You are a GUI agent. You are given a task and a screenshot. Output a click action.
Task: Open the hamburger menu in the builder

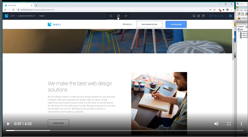pyautogui.click(x=230, y=16)
